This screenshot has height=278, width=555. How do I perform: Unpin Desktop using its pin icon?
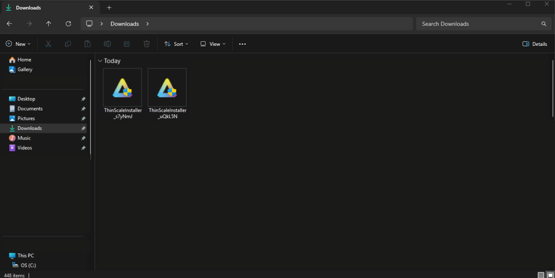pyautogui.click(x=83, y=99)
